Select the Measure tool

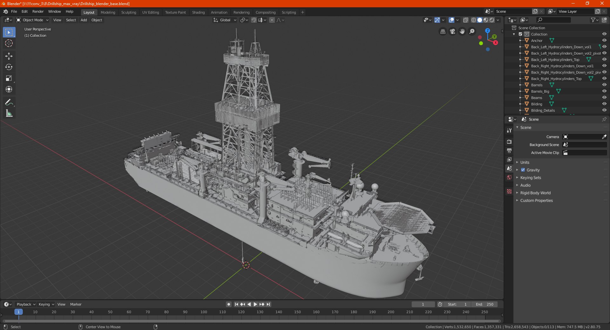tap(9, 113)
